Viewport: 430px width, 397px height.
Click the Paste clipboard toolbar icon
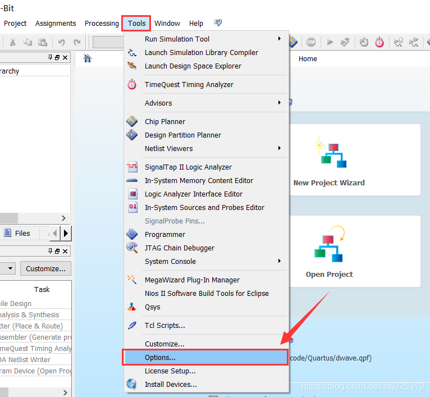point(43,42)
